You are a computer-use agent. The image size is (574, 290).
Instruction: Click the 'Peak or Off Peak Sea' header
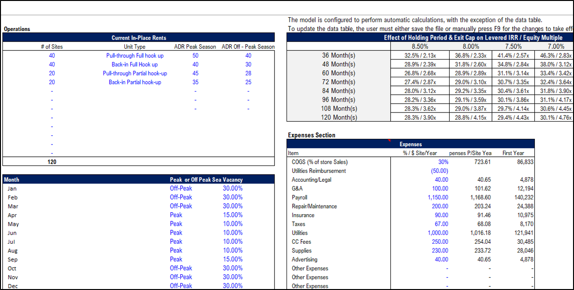[194, 180]
